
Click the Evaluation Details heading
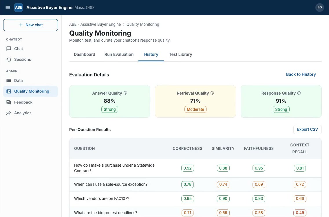tap(89, 75)
